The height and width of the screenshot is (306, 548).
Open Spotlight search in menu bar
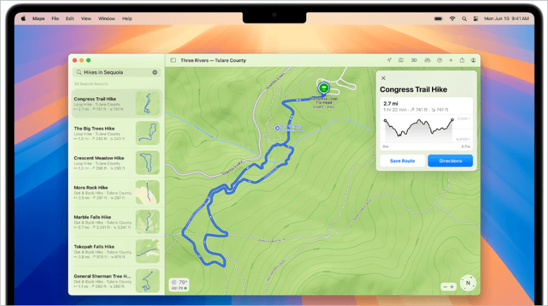click(464, 19)
